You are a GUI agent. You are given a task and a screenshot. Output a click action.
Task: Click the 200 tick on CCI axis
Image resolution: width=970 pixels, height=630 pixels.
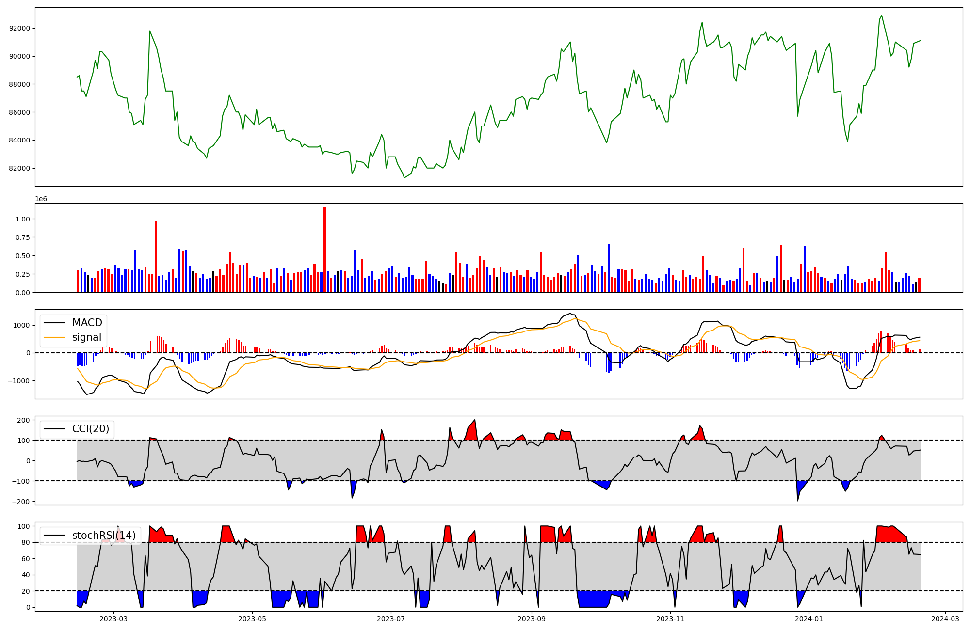pos(24,420)
